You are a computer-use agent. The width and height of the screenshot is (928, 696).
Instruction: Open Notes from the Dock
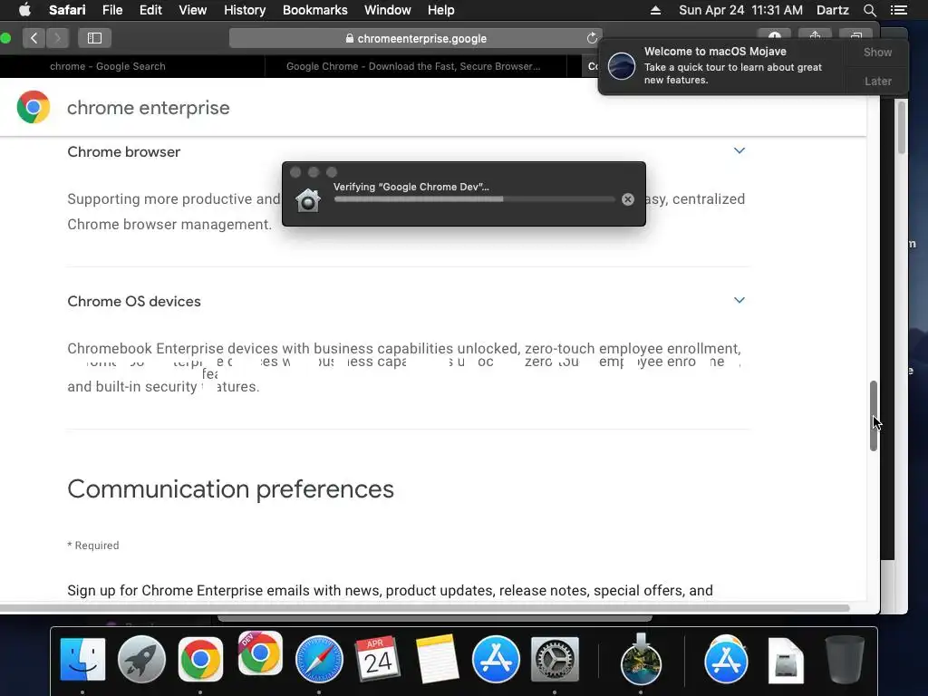click(x=437, y=659)
